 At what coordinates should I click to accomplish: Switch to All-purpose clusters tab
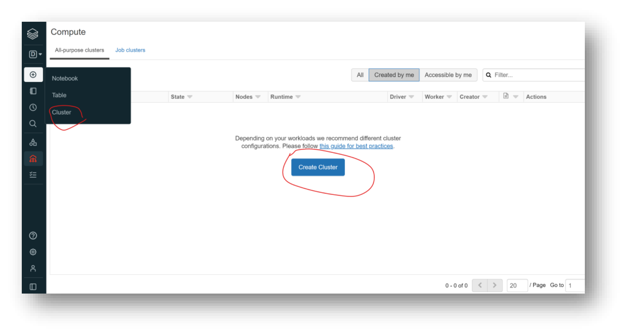coord(79,50)
